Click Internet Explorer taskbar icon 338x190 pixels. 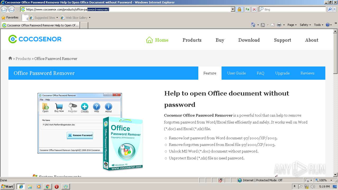point(21,187)
